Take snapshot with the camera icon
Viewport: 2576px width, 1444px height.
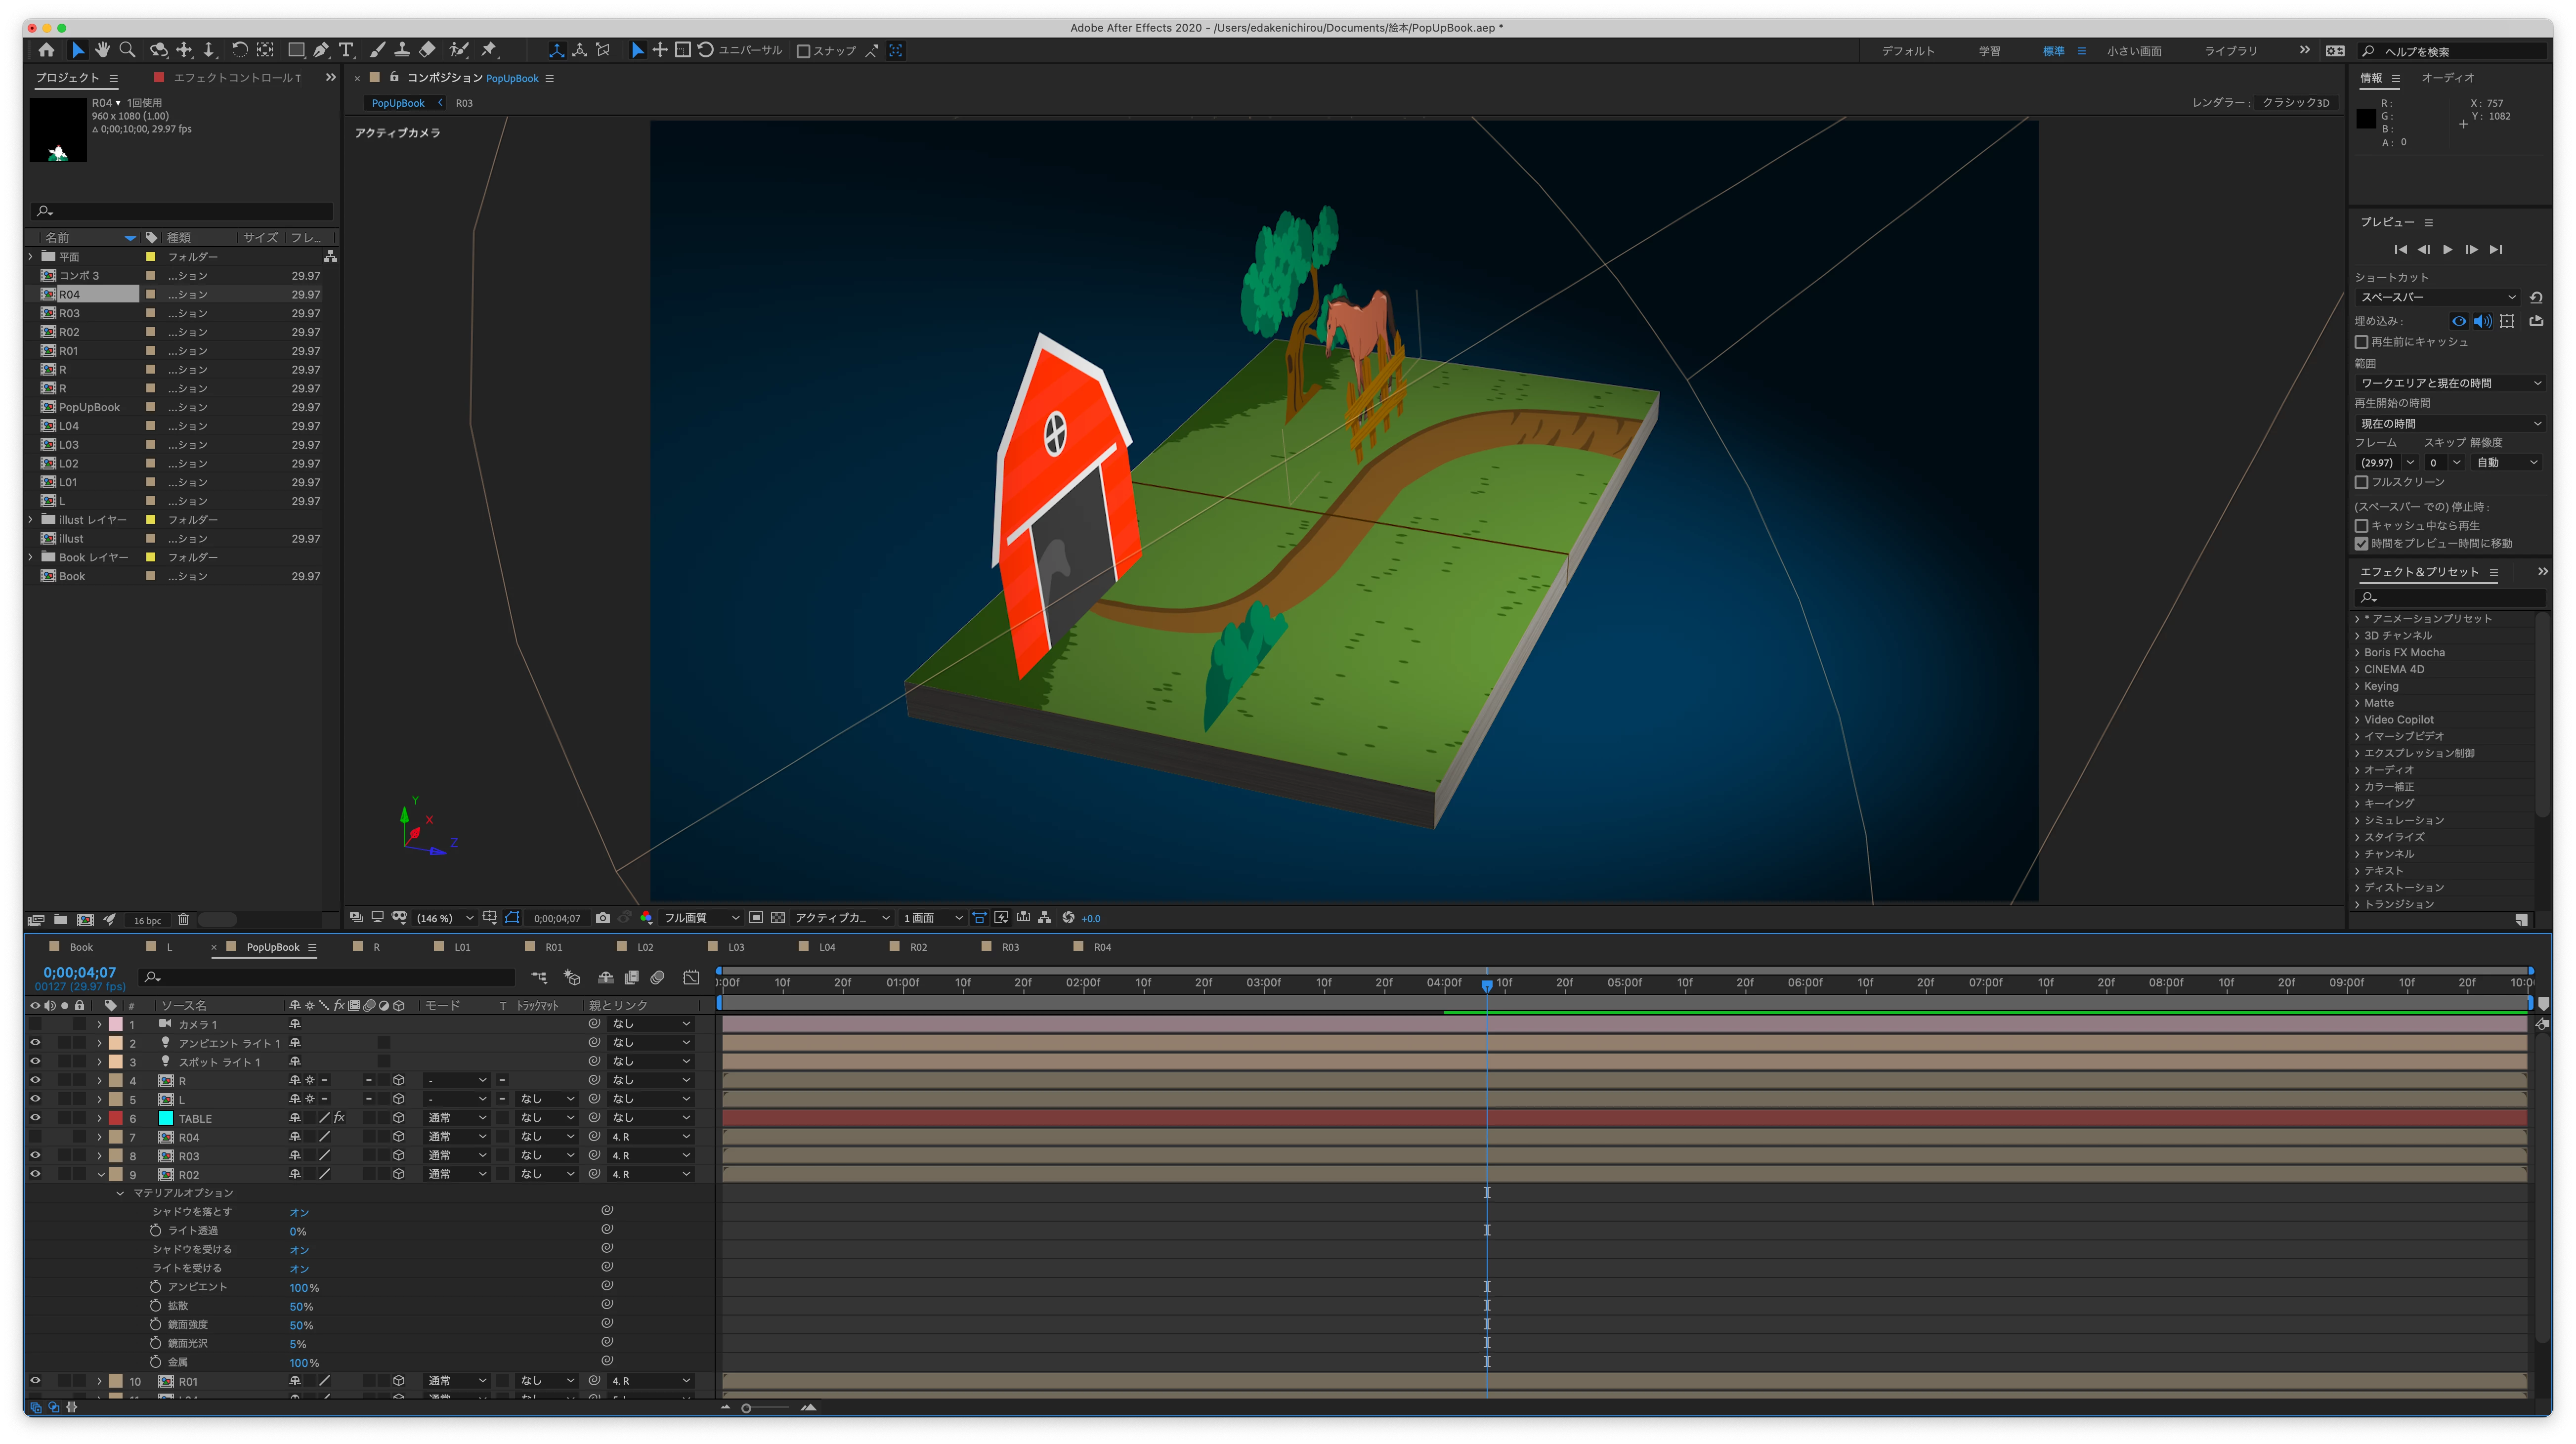click(602, 918)
